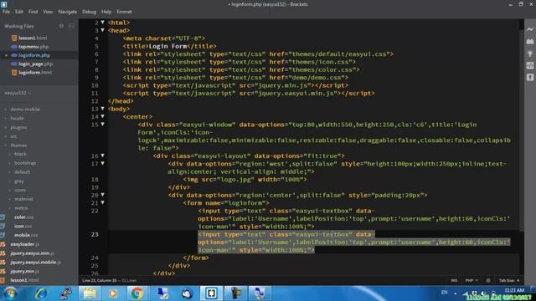Open the Emmet menu
The image size is (536, 301).
click(124, 12)
